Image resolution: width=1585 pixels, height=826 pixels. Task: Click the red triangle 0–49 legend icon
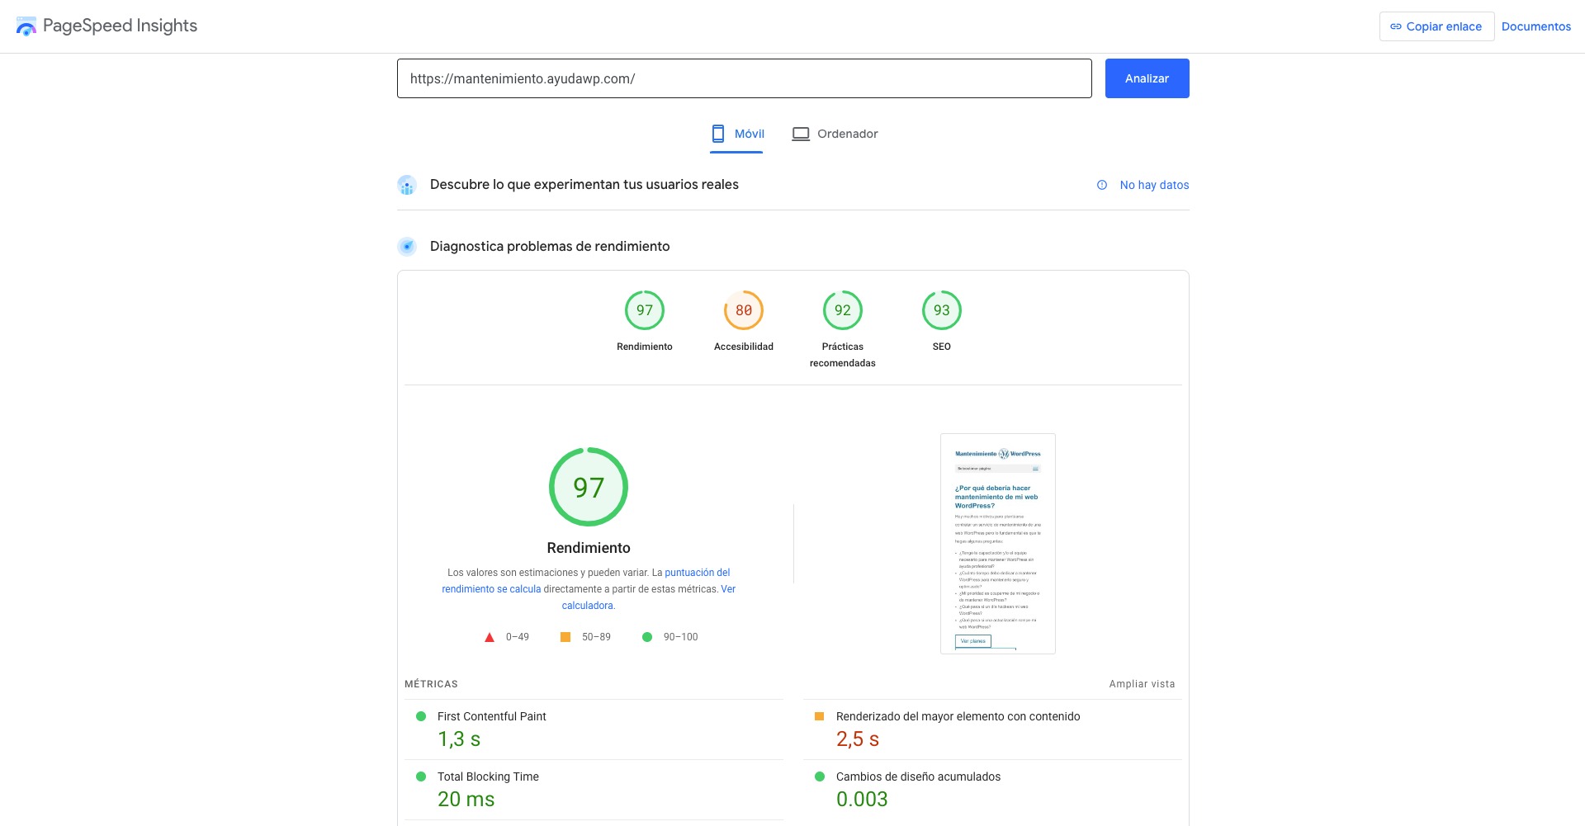[x=490, y=637]
